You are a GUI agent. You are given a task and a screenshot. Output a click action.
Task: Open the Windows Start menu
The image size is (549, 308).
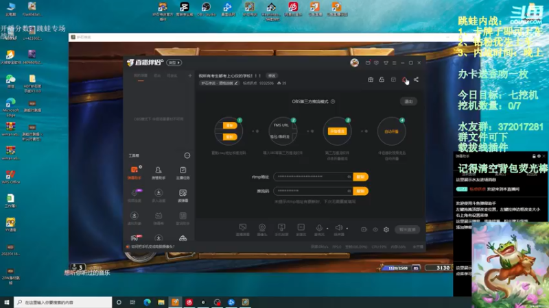click(x=7, y=302)
